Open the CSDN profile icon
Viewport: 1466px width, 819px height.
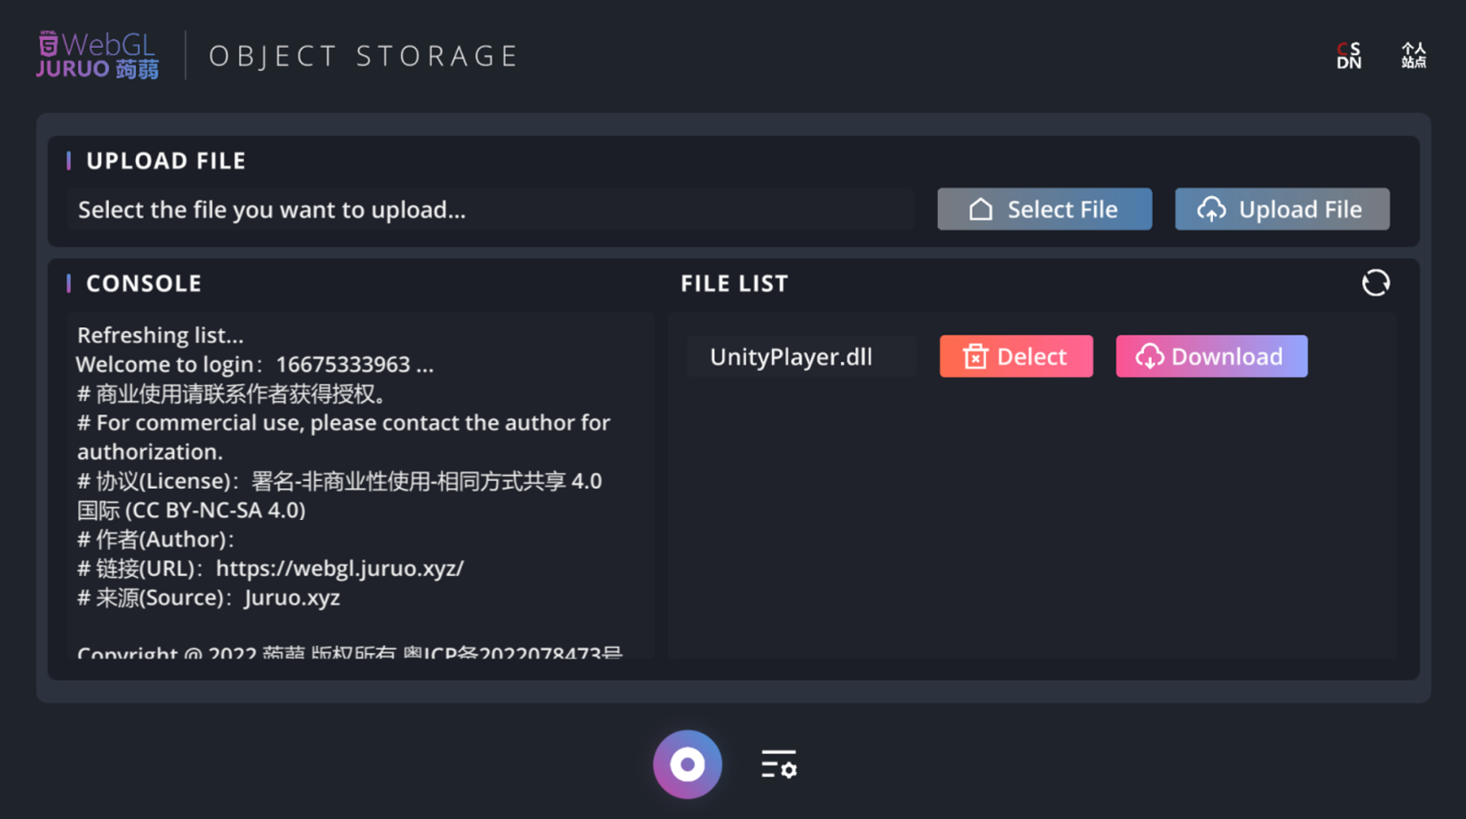pos(1347,55)
